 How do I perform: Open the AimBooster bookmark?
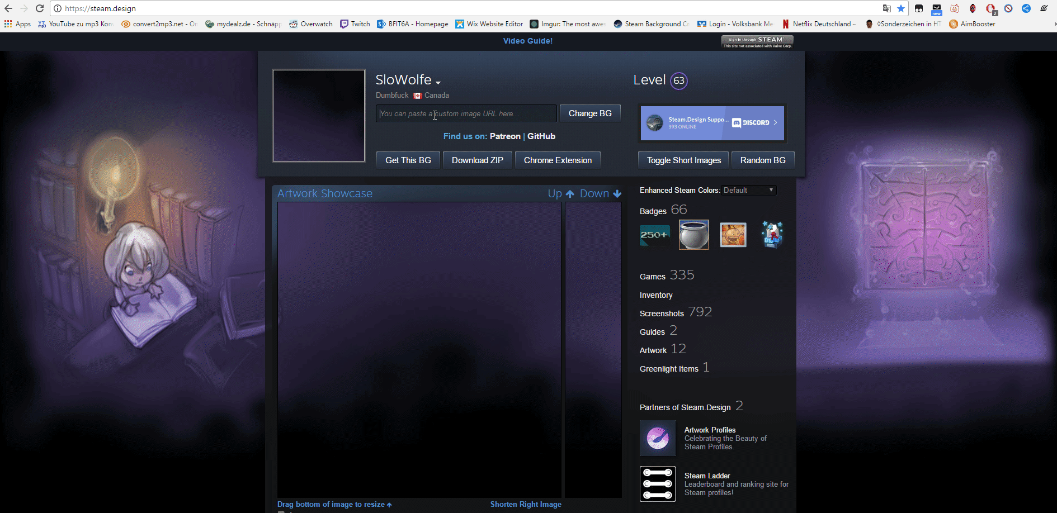coord(973,24)
